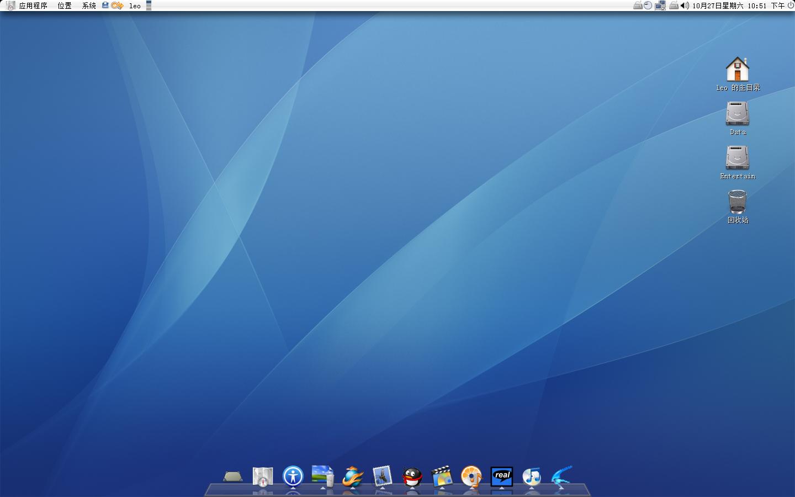Launch the flaming globe browser dock icon

tap(352, 476)
